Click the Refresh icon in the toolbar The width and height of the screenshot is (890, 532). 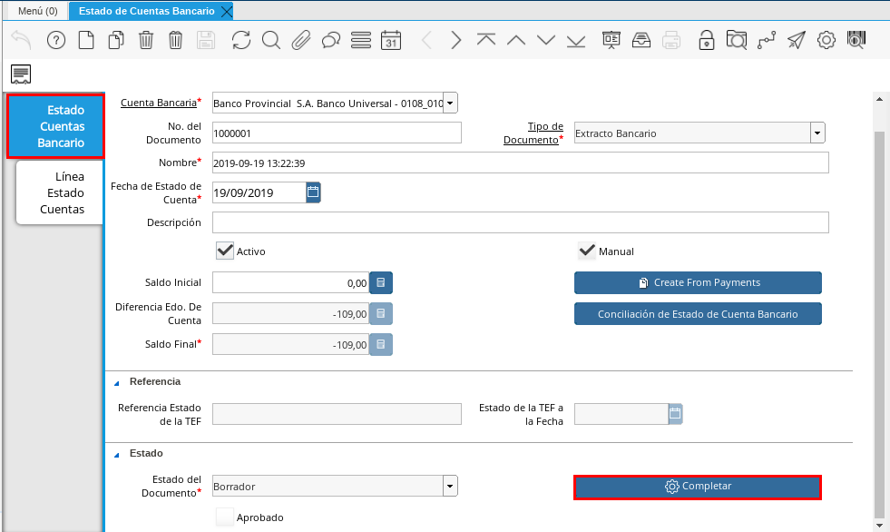(240, 40)
